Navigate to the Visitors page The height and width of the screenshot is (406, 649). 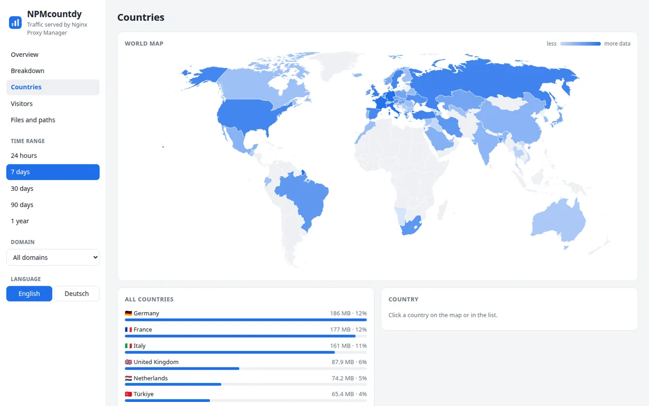53,104
